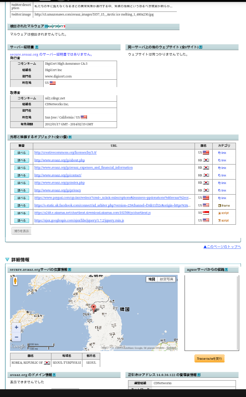Open creativecommons.org/licenses/by/3.0 link
Image resolution: width=246 pixels, height=397 pixels.
tap(65, 152)
